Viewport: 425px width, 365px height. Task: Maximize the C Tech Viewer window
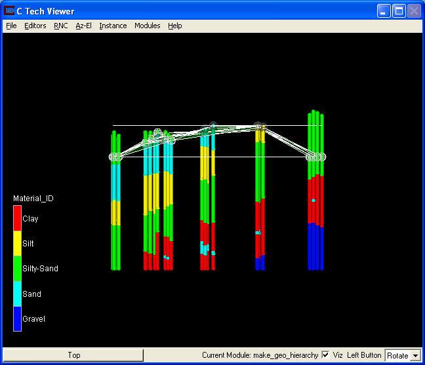pos(399,11)
